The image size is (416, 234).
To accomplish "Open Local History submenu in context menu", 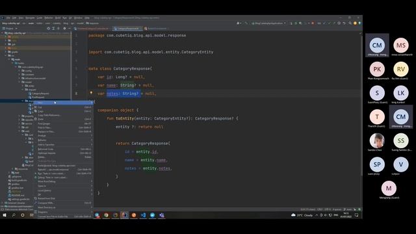I will (64, 190).
